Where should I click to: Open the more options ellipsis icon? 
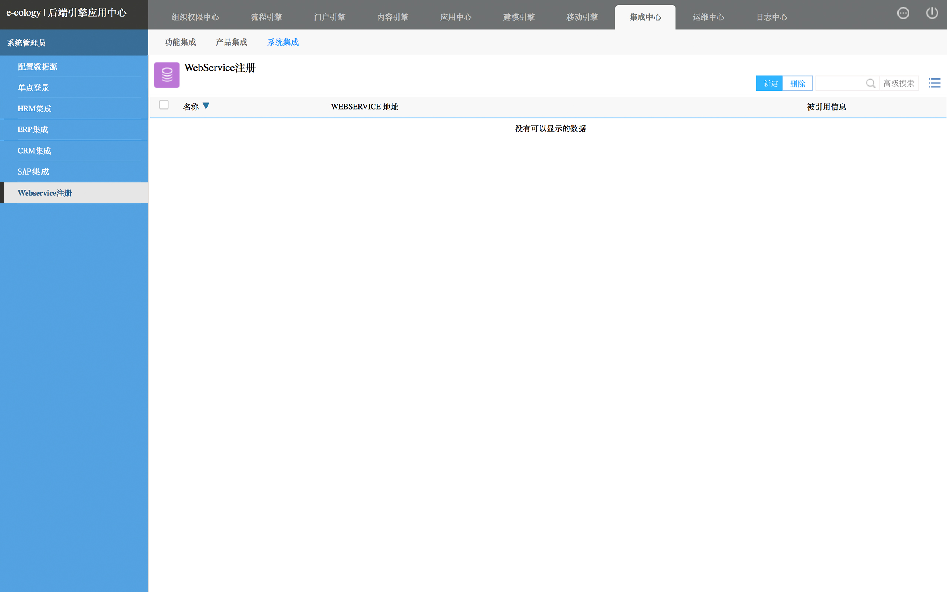903,13
